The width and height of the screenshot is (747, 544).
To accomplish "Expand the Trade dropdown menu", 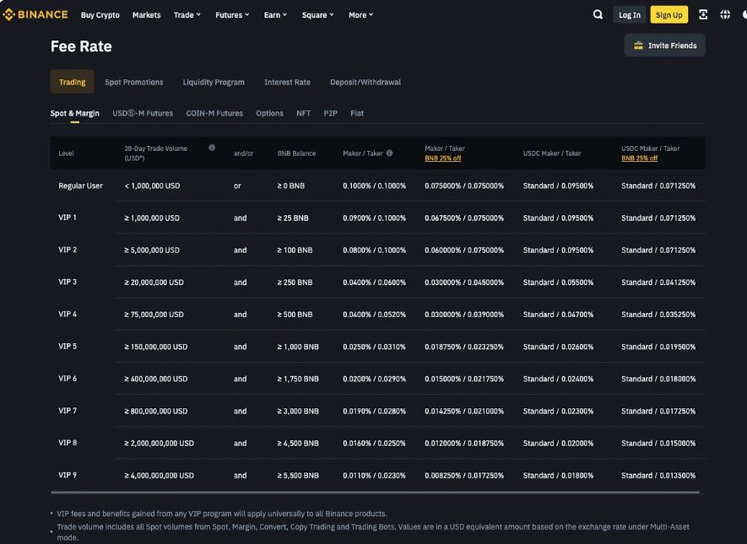I will point(187,14).
